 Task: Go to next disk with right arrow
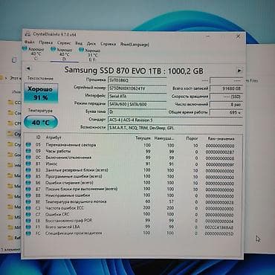pyautogui.click(x=239, y=71)
